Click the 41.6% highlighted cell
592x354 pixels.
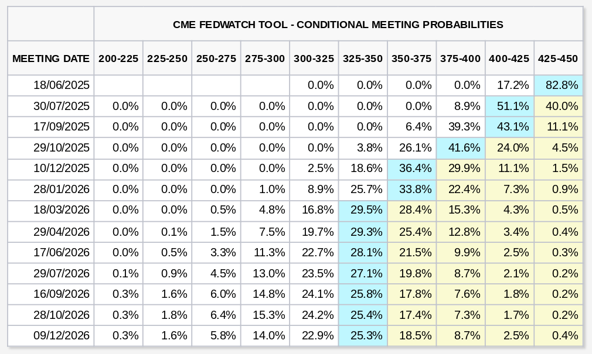click(x=460, y=148)
